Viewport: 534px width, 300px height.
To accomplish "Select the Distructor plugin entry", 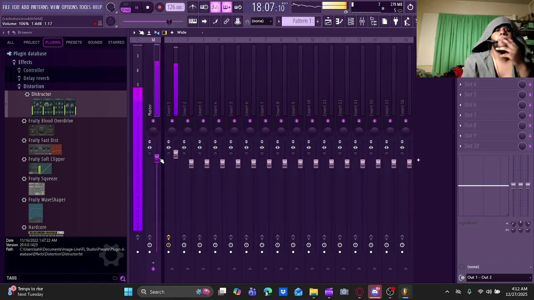I will point(41,94).
